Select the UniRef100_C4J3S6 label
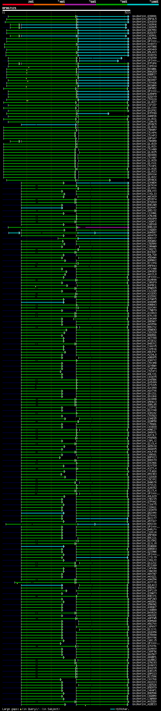Screen dimensions: 161x711 click(144, 77)
